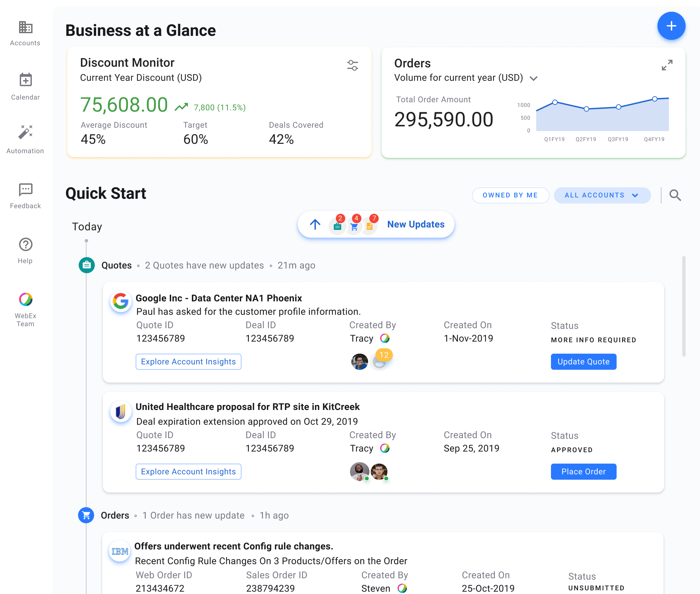Open Discount Monitor filter settings icon
The height and width of the screenshot is (594, 700).
(x=352, y=65)
